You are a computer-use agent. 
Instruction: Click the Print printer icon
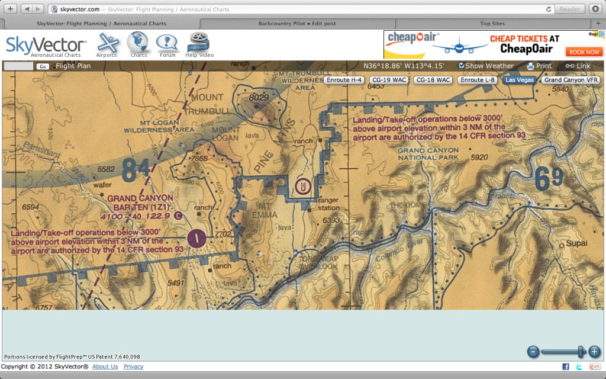[x=531, y=66]
